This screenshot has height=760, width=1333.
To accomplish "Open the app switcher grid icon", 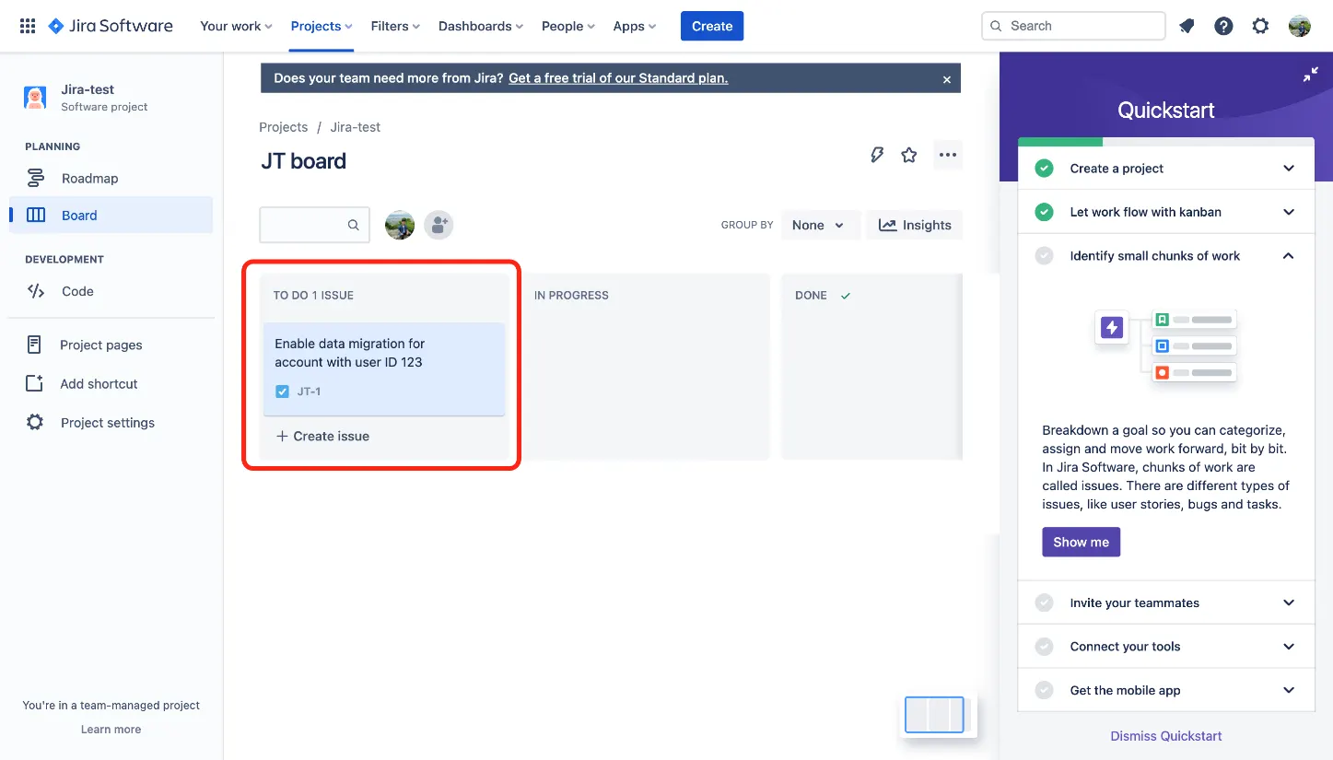I will pos(28,26).
